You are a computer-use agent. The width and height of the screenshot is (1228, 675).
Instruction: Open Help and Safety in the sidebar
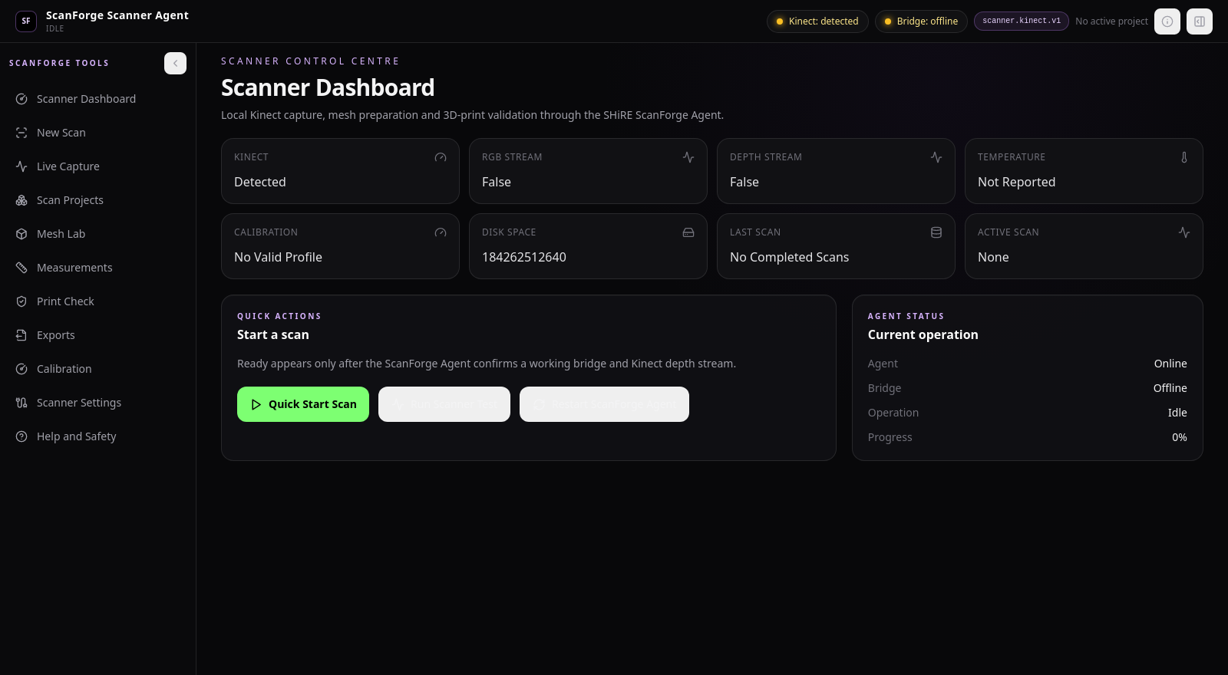(97, 436)
